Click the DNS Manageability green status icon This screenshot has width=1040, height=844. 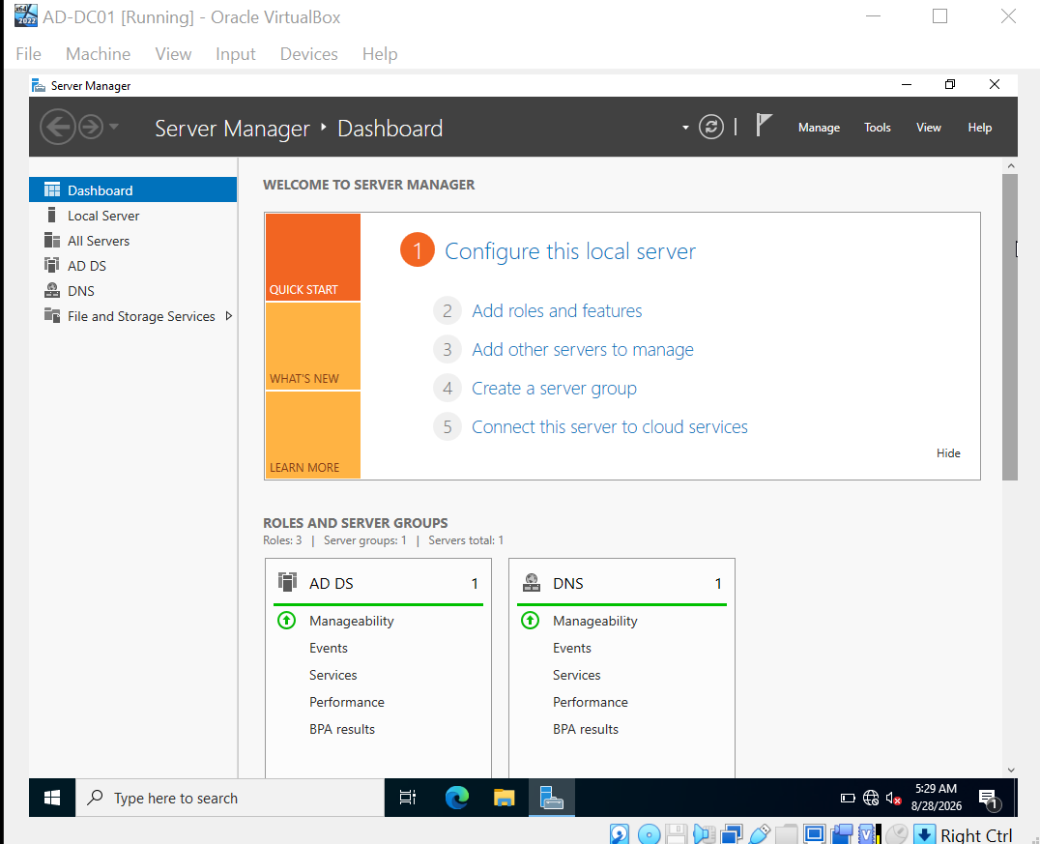530,621
